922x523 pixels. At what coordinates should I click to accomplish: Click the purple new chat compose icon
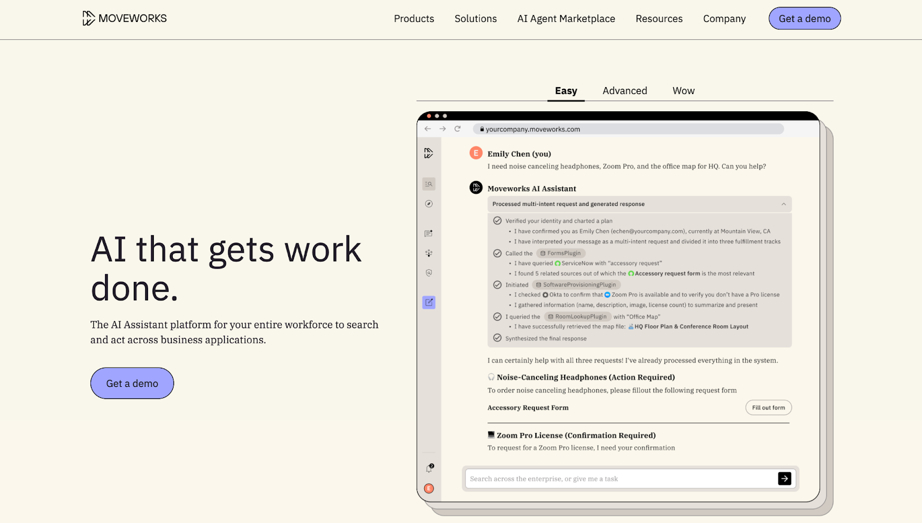429,302
